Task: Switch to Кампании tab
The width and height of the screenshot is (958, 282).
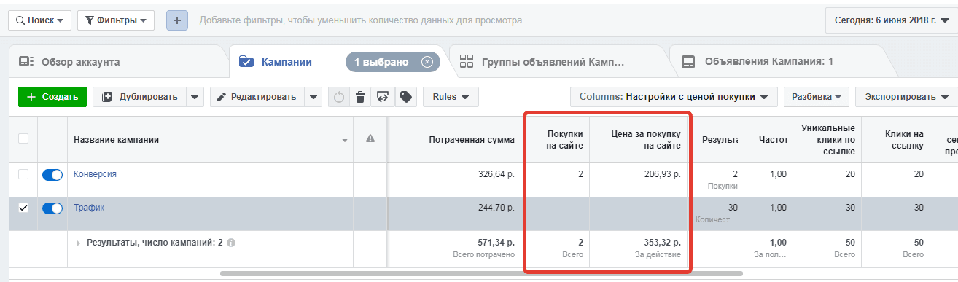Action: [x=287, y=62]
